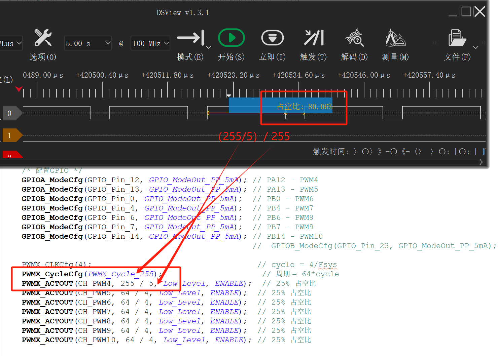Click the PWMX_ACTOUT CH_PWM4 code line
Screen dimensions: 498x356
137,283
